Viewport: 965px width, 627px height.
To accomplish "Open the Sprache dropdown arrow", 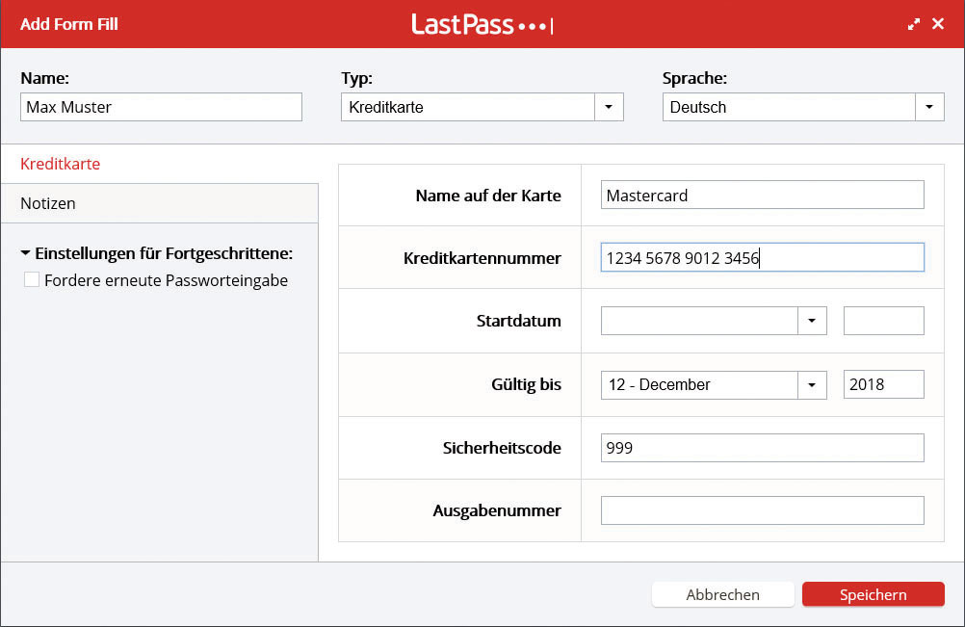I will [930, 107].
